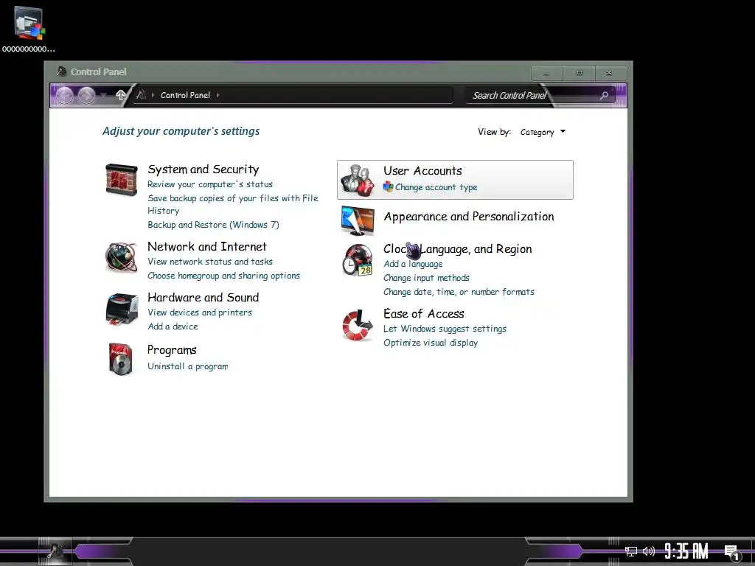Open the View by Category dropdown
755x566 pixels.
click(543, 132)
